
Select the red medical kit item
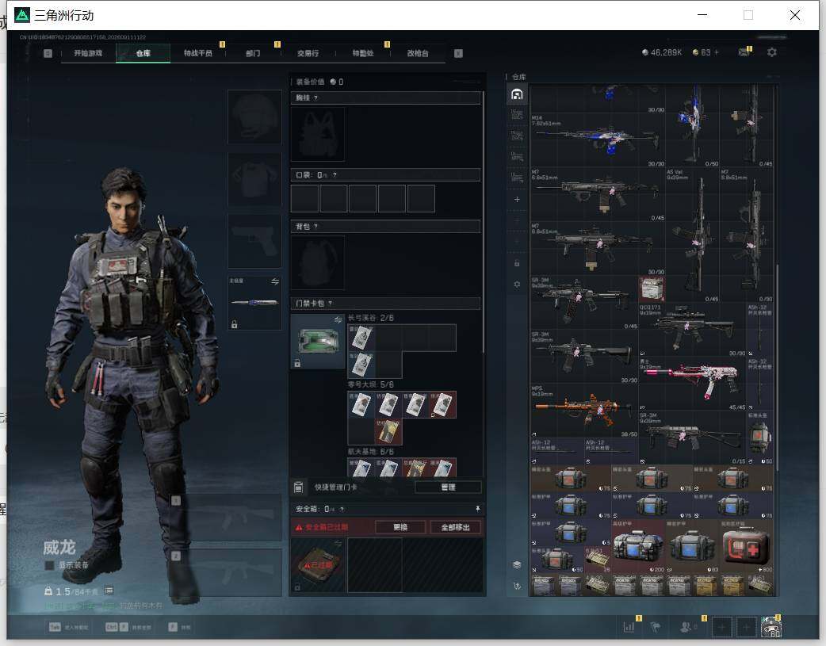[747, 546]
